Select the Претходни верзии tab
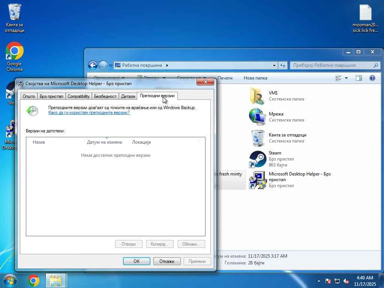This screenshot has height=288, width=384. point(157,96)
